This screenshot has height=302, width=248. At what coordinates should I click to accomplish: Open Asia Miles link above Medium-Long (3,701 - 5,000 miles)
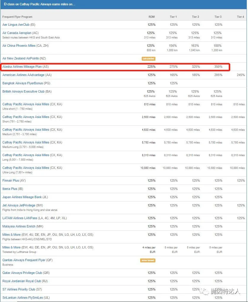click(26, 142)
